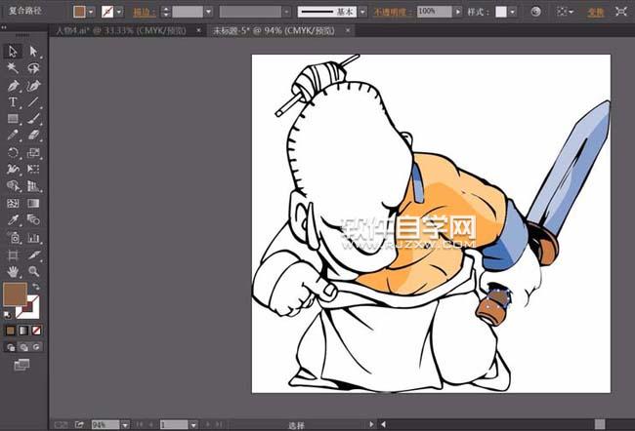Select the Free Transform tool
This screenshot has width=635, height=431.
pos(33,169)
